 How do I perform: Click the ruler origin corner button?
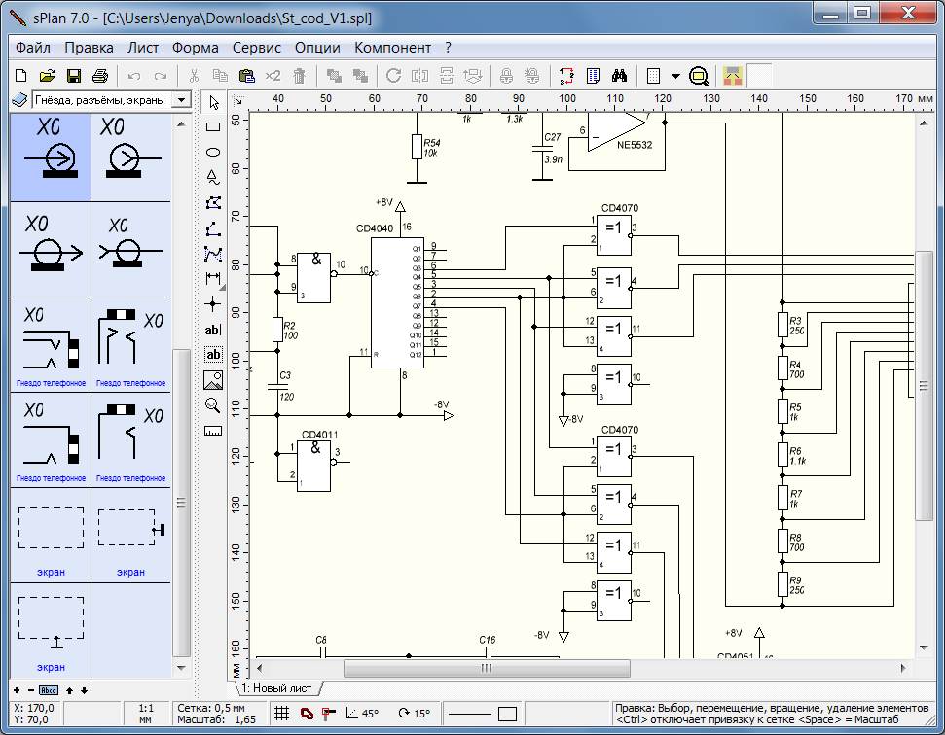pyautogui.click(x=238, y=100)
